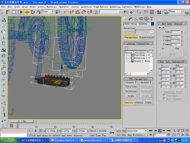Click the Quick Render teapot icon
The width and height of the screenshot is (190, 143).
tap(187, 12)
